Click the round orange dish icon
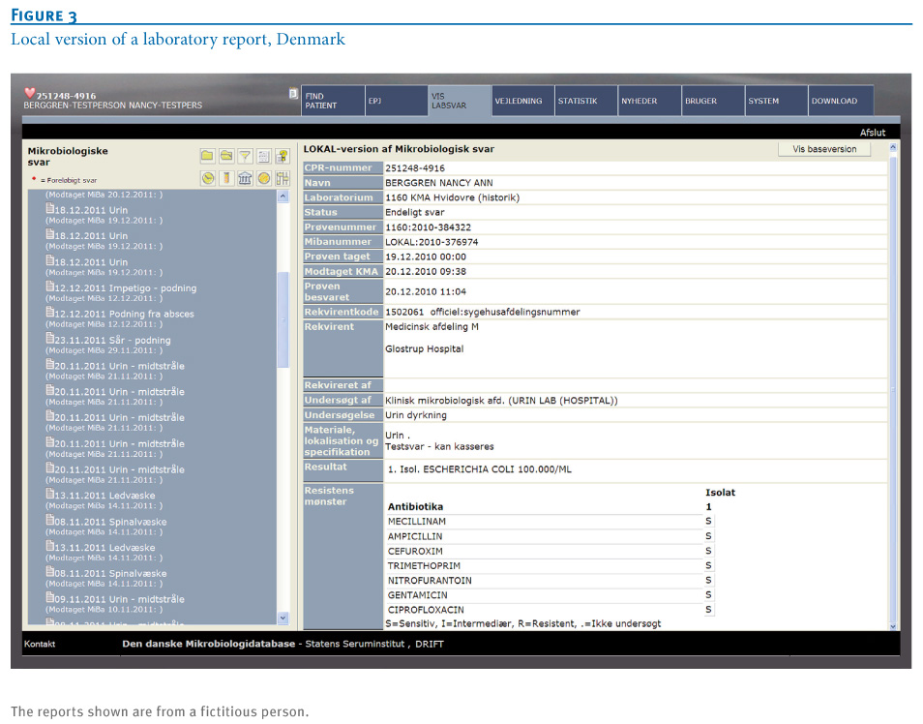Screen dimensions: 923x724 click(x=264, y=178)
